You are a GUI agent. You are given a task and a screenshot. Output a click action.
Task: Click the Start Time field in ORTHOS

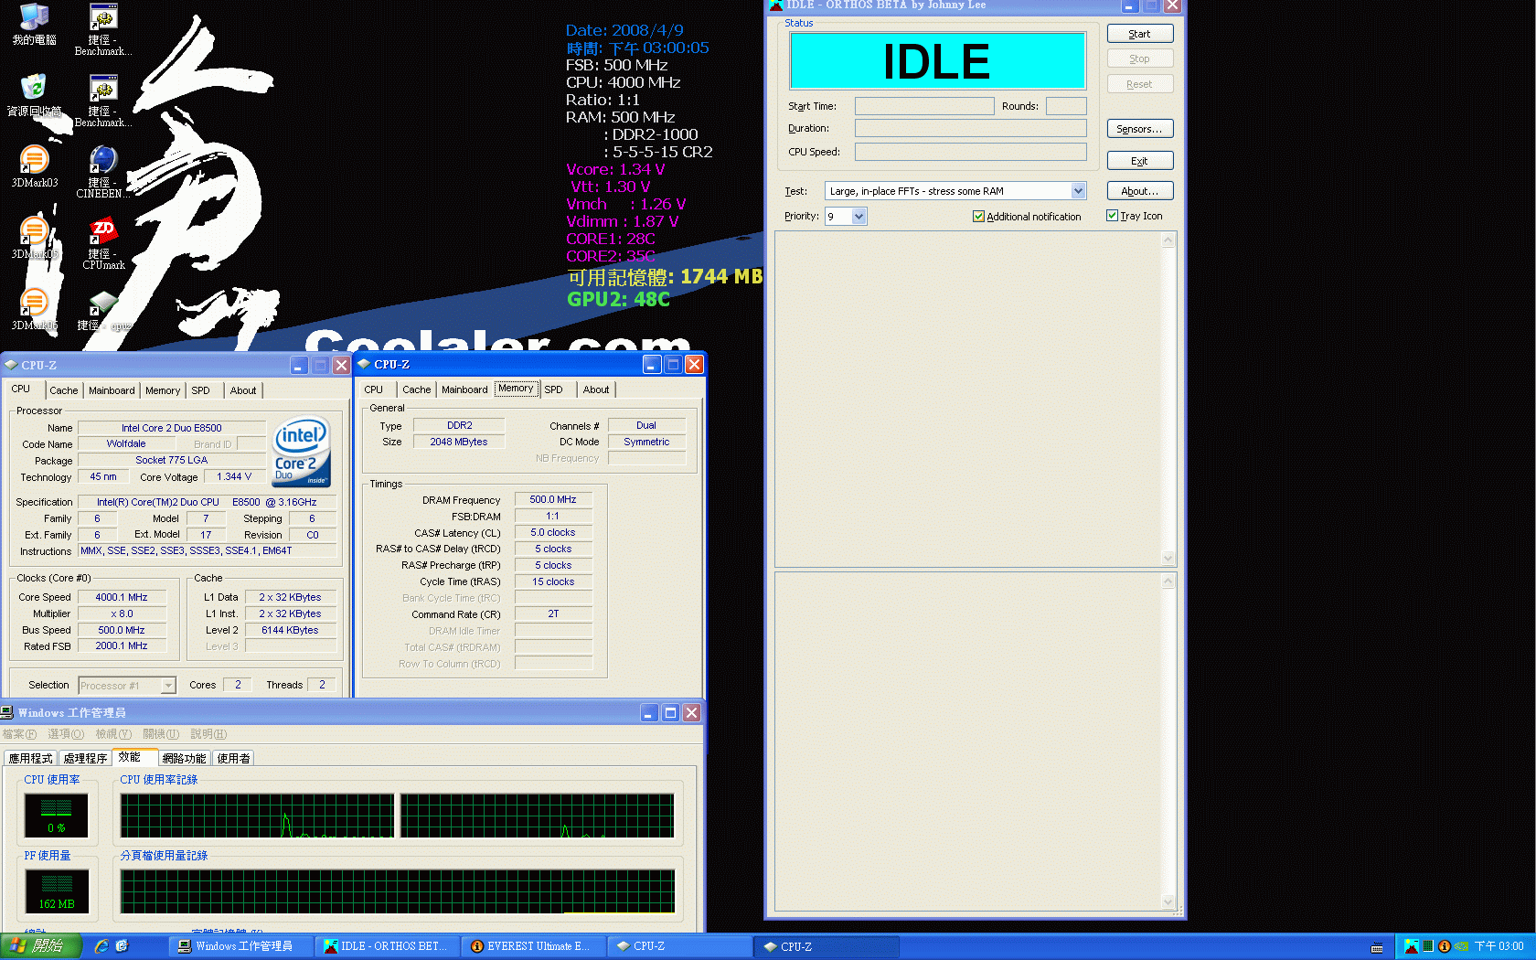(x=924, y=106)
